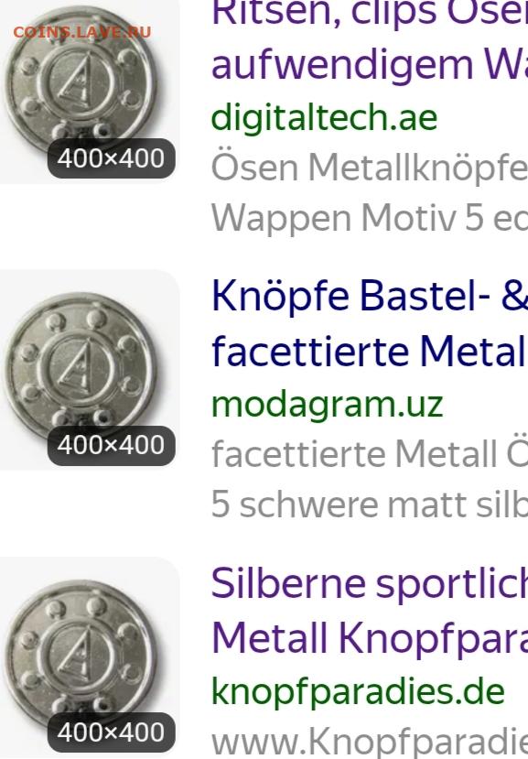Click the 'Wappen Motiv 5' description line

(370, 218)
